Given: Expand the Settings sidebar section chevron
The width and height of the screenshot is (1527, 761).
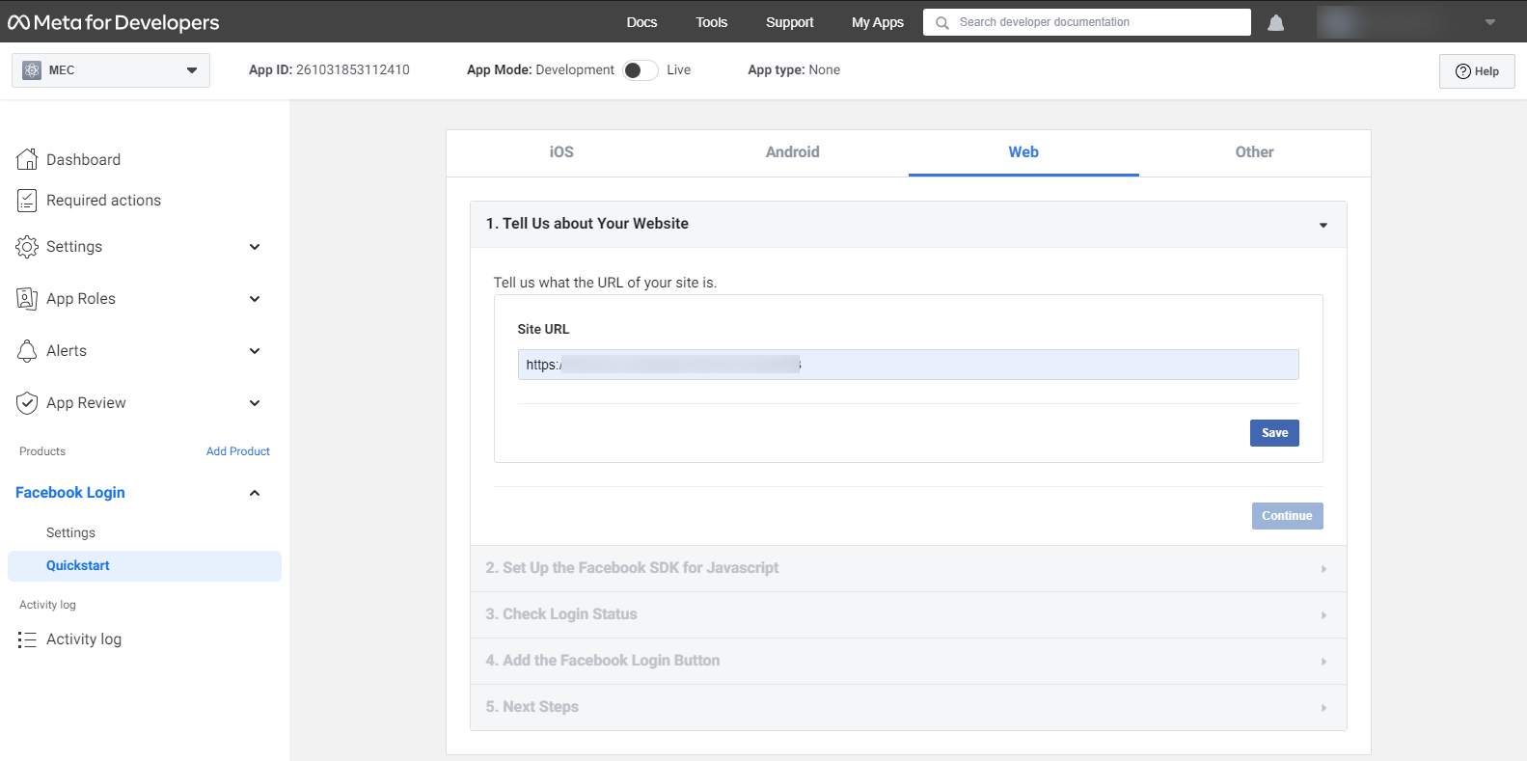Looking at the screenshot, I should tap(255, 247).
